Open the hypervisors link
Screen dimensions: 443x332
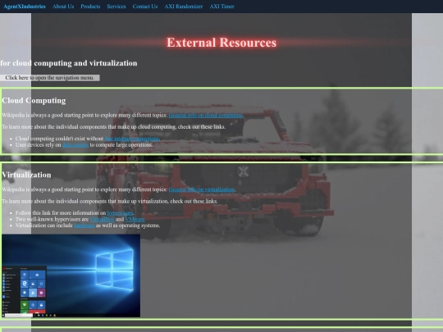[120, 213]
